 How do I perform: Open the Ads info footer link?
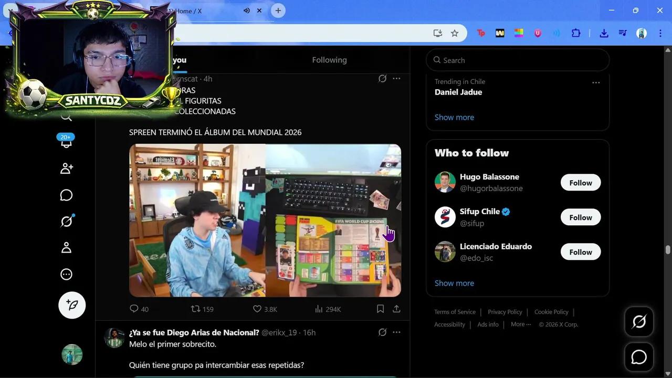[488, 324]
